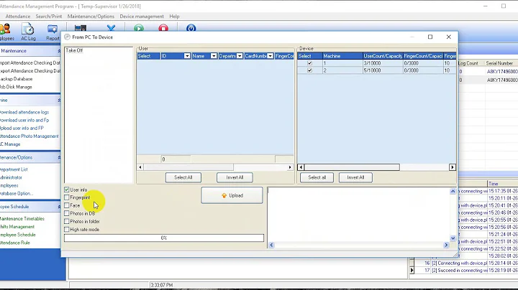The height and width of the screenshot is (290, 518).
Task: Open the Maintenance/Options menu
Action: tap(91, 16)
